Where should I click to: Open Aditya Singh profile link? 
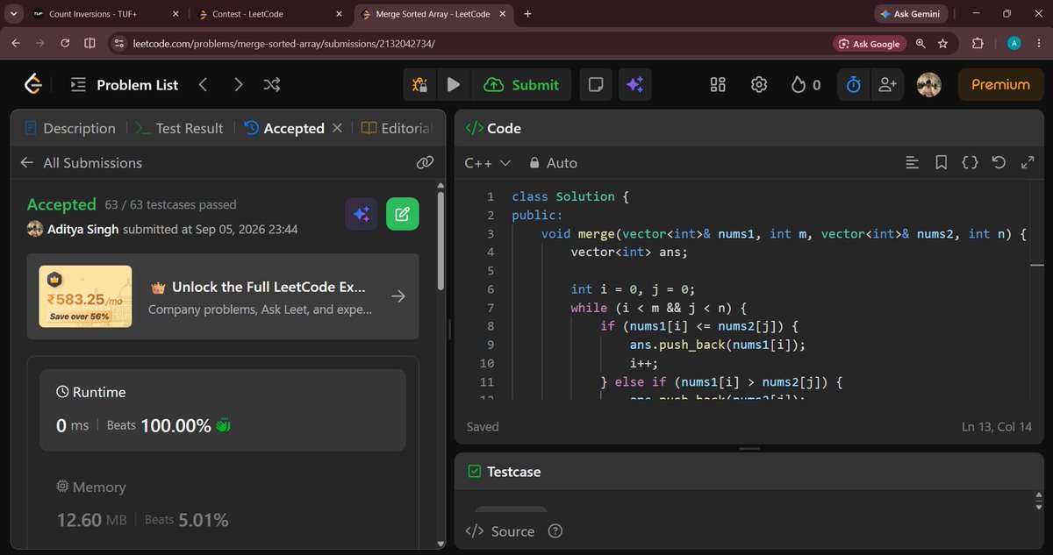[83, 230]
